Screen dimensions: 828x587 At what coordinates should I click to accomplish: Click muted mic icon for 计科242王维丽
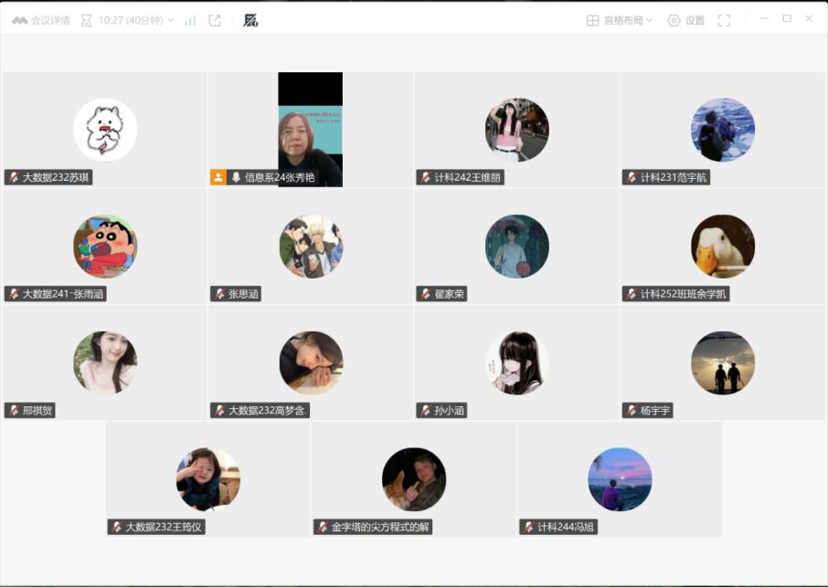pos(425,177)
